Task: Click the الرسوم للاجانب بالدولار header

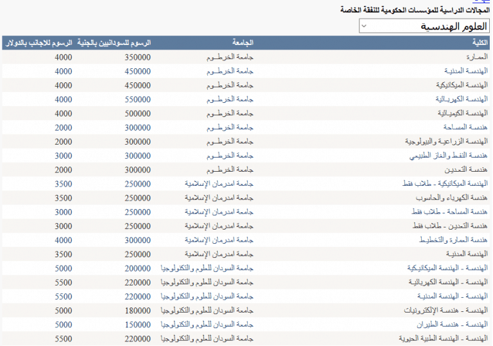Action: point(39,42)
